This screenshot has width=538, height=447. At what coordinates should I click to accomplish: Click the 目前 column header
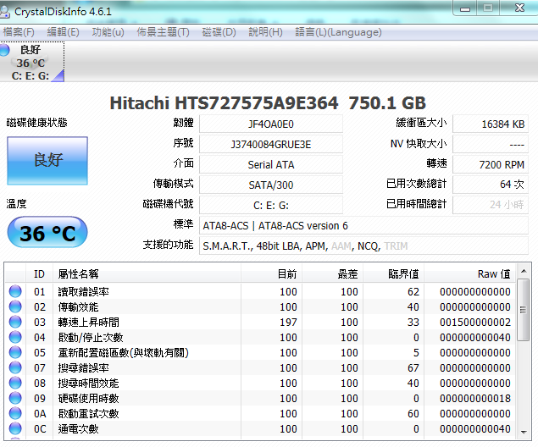271,274
